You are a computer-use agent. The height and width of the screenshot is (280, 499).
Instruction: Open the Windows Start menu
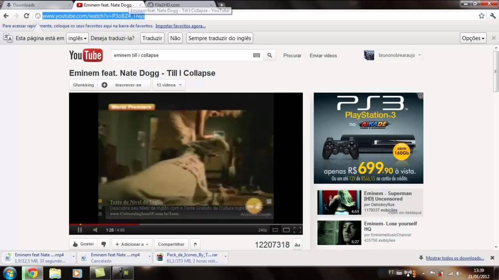(x=9, y=273)
